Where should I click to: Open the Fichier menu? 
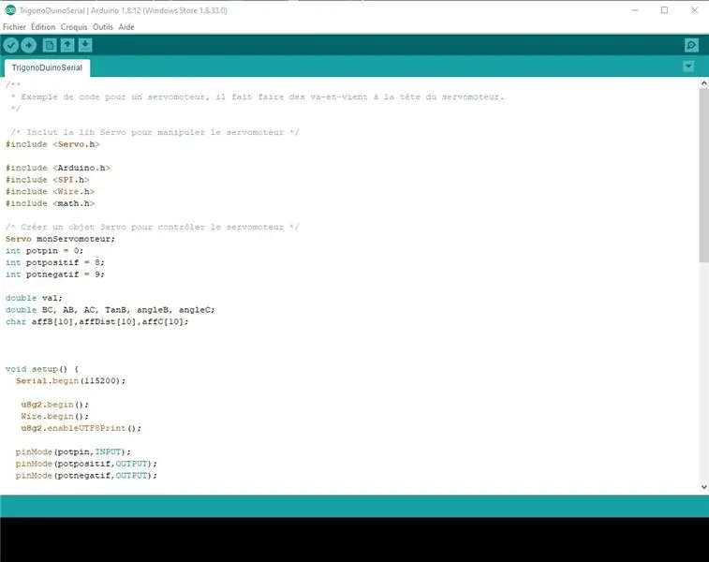click(14, 27)
